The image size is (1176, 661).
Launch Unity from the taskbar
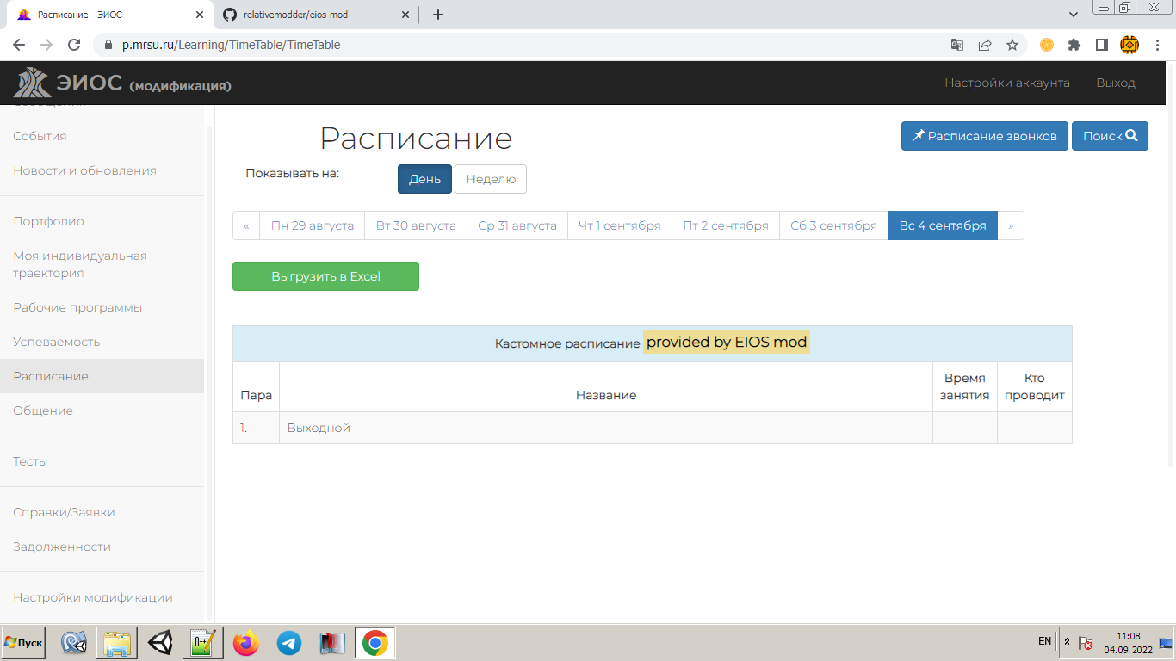click(x=159, y=642)
